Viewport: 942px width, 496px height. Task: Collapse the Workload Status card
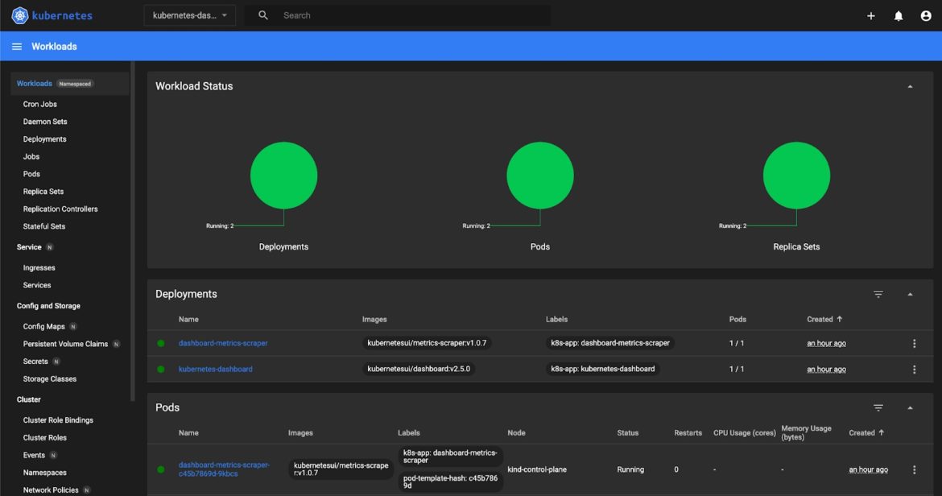[x=910, y=86]
